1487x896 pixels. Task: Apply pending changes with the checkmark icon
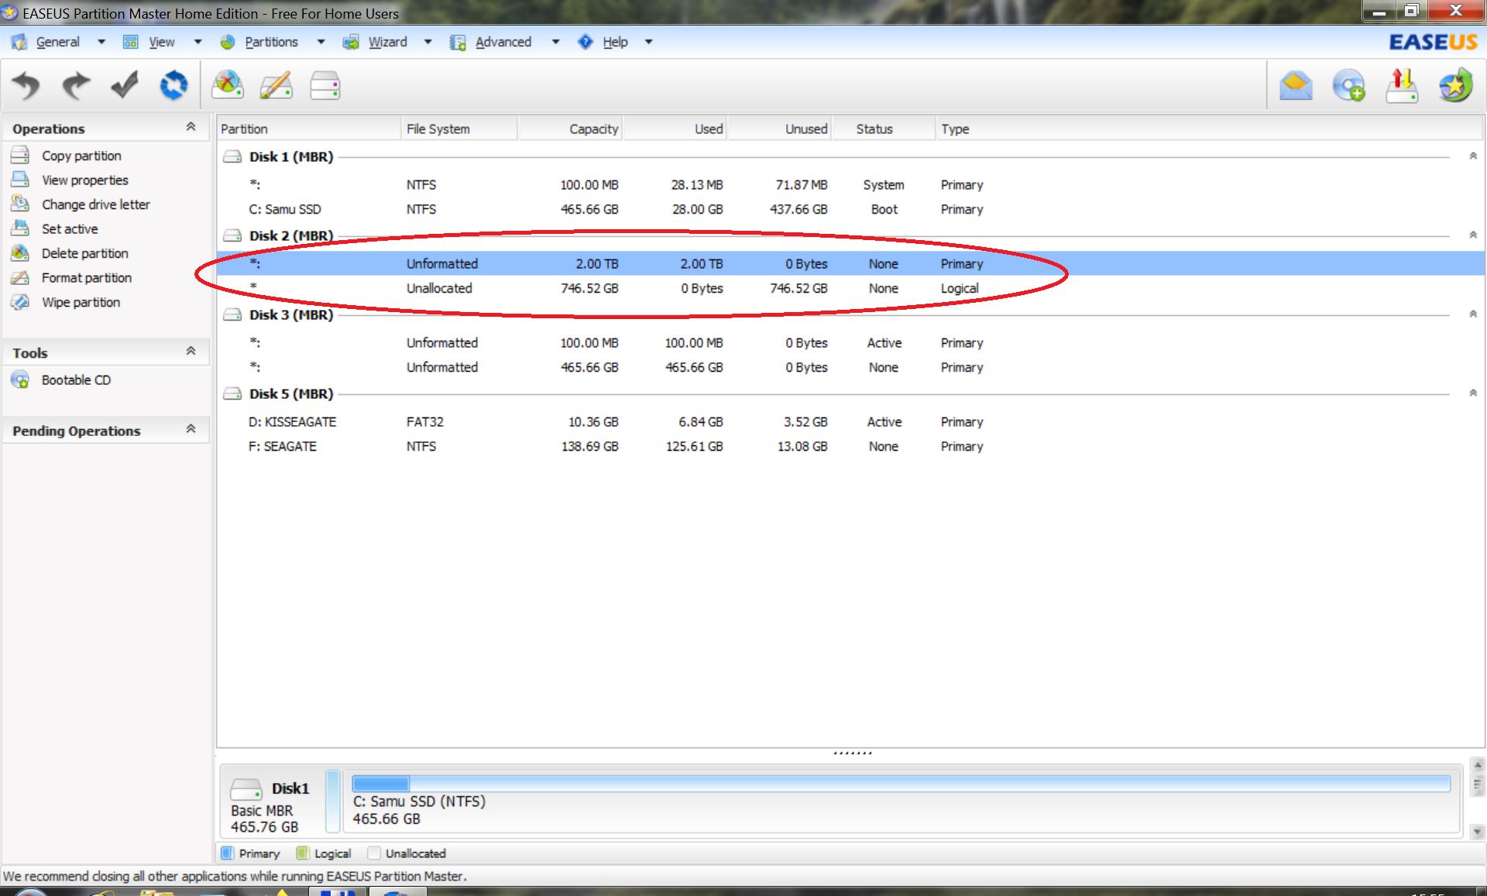click(x=125, y=85)
